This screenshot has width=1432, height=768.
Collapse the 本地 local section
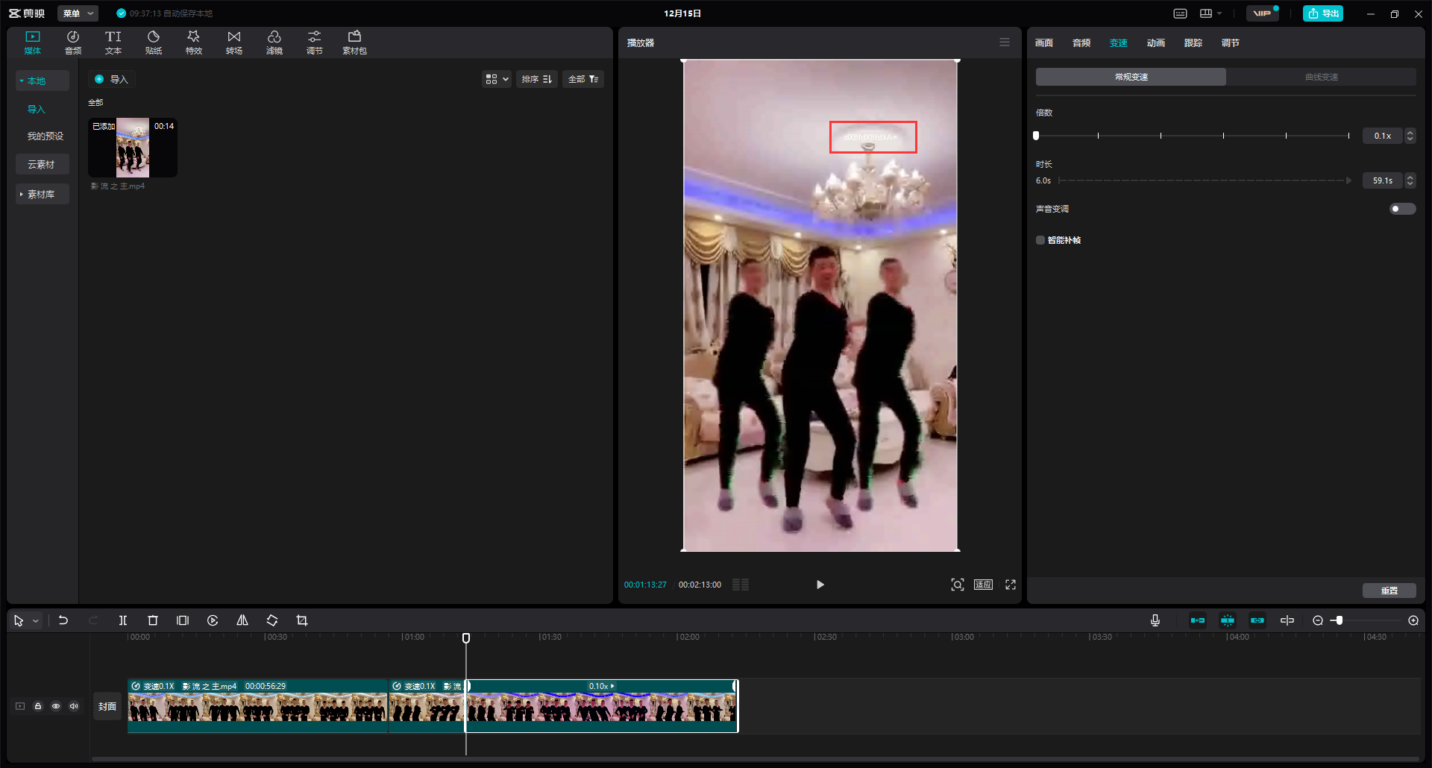coord(22,81)
